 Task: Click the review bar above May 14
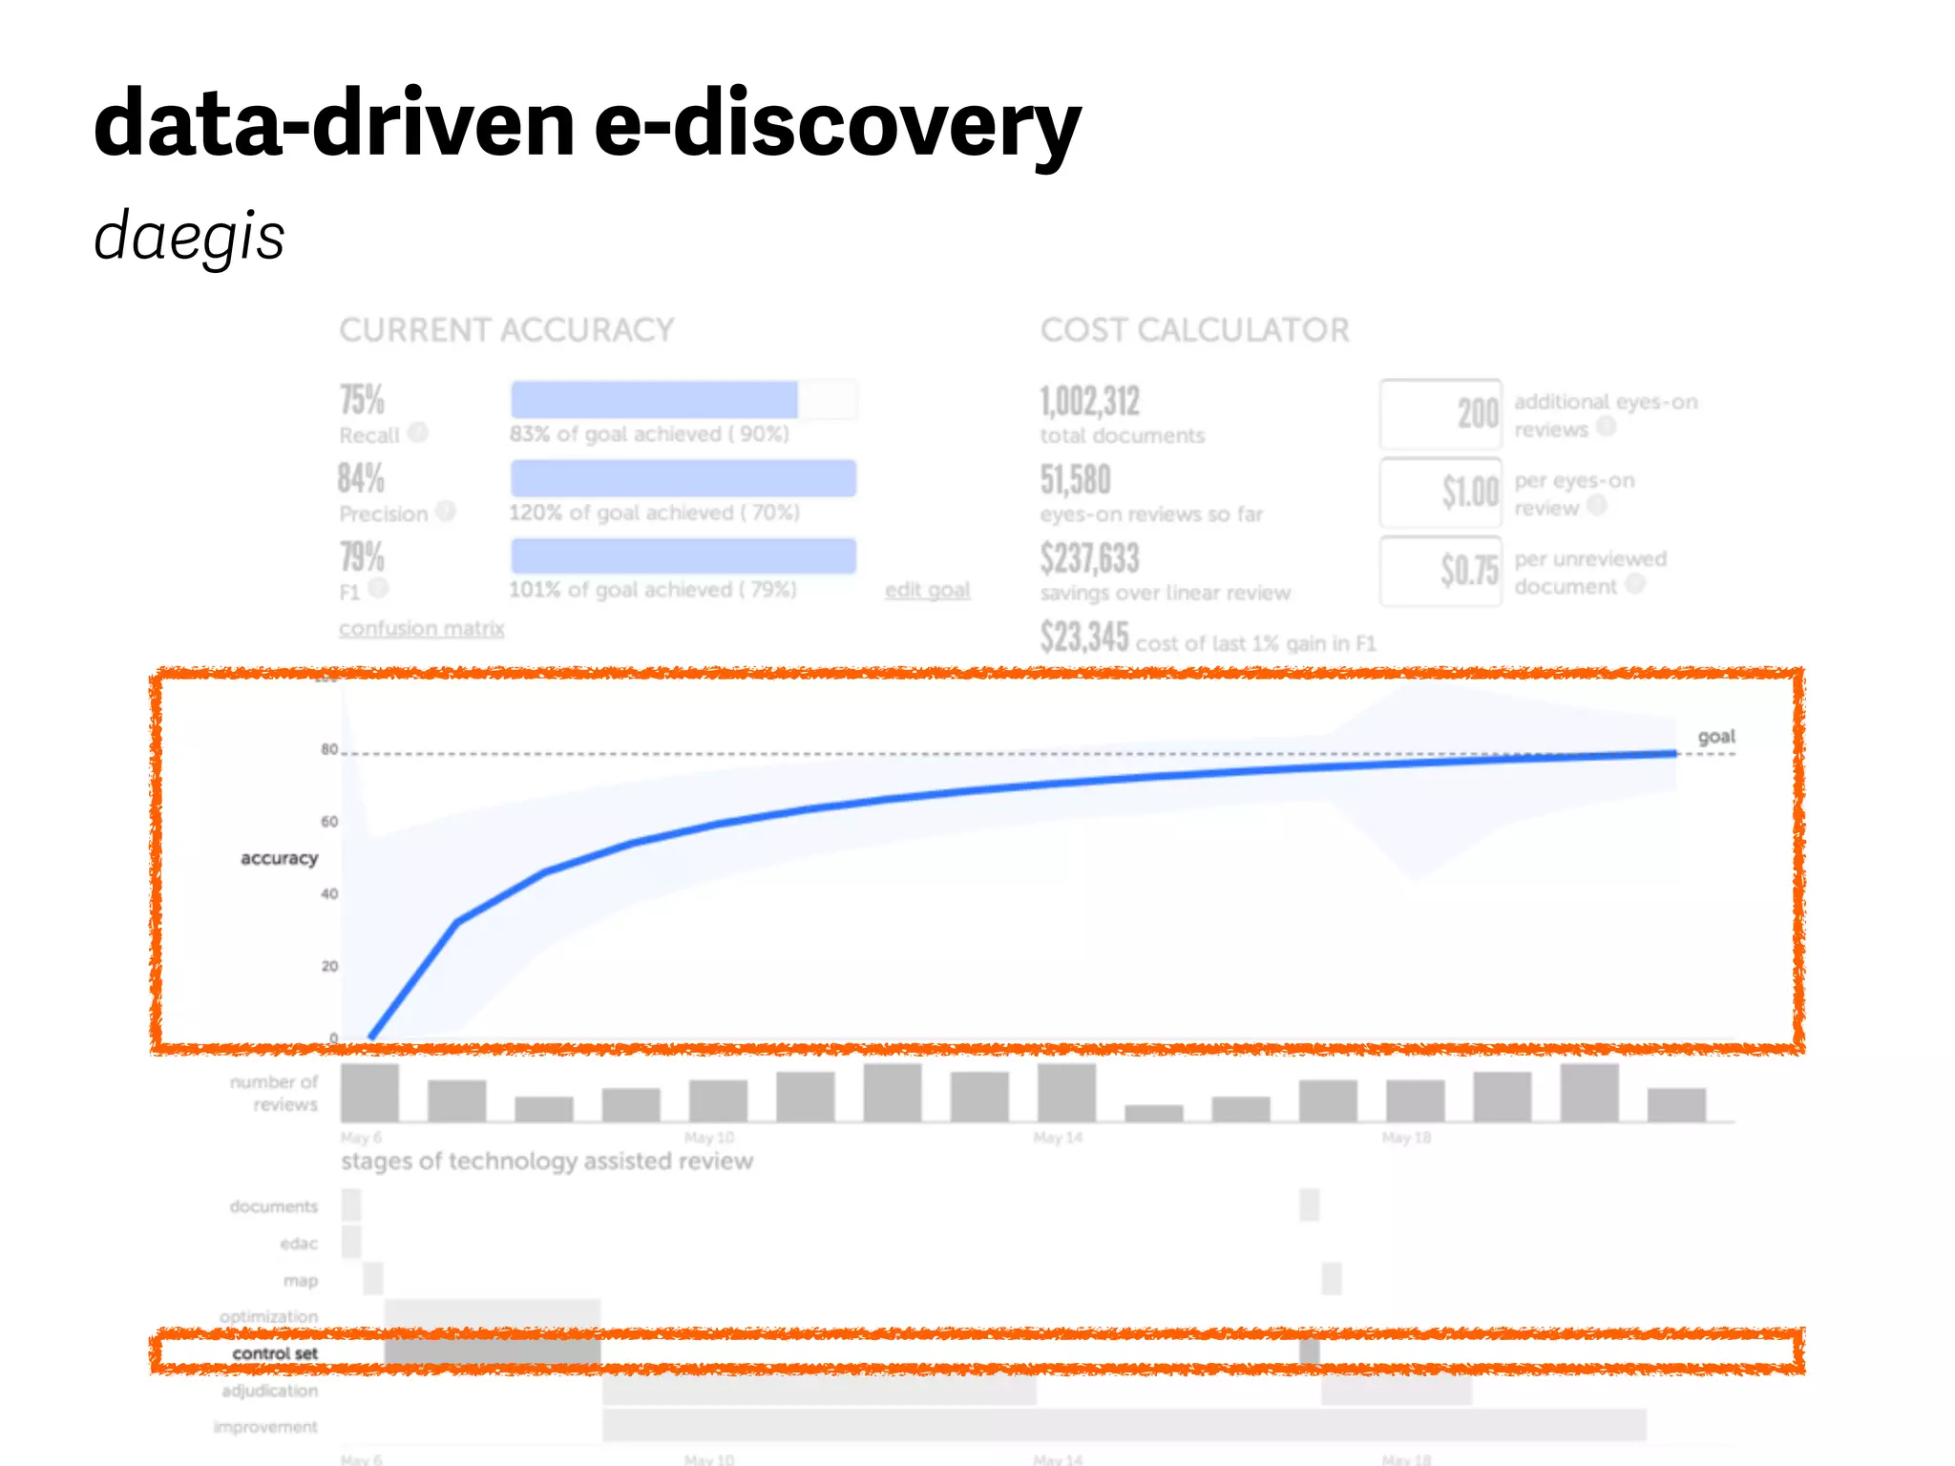1066,1093
